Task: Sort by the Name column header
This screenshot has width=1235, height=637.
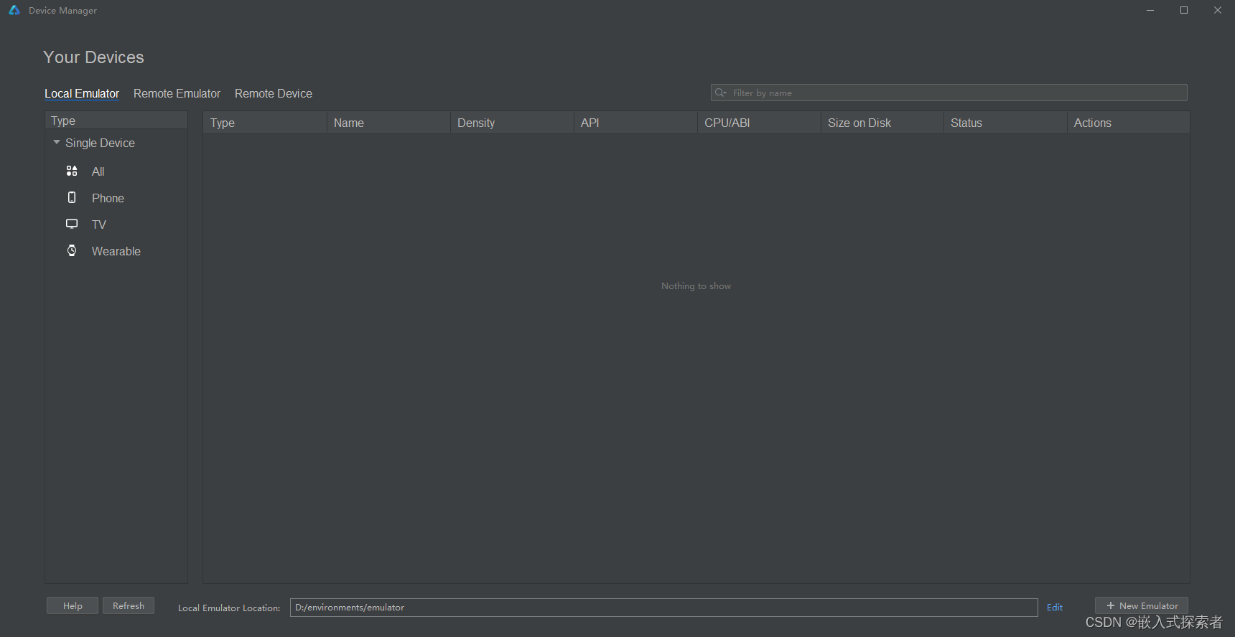Action: (x=388, y=123)
